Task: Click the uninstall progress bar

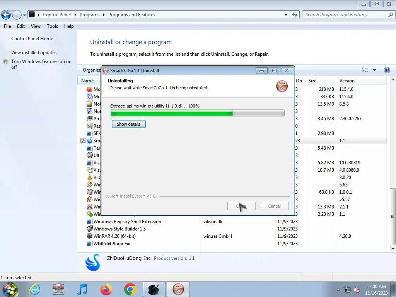Action: tap(198, 113)
